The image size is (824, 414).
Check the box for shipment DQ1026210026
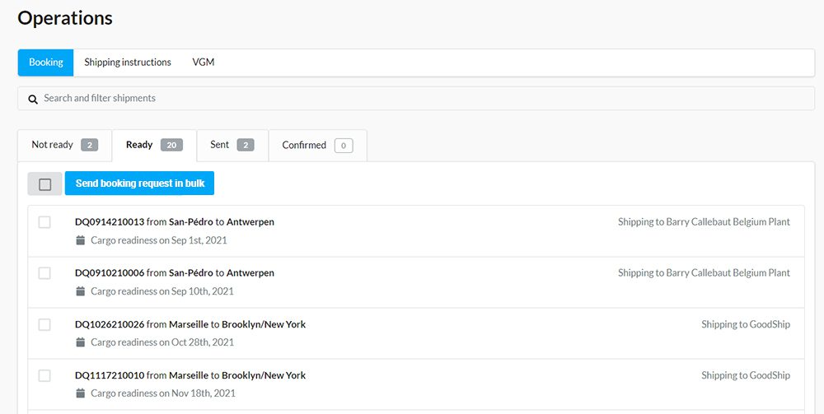click(x=44, y=325)
